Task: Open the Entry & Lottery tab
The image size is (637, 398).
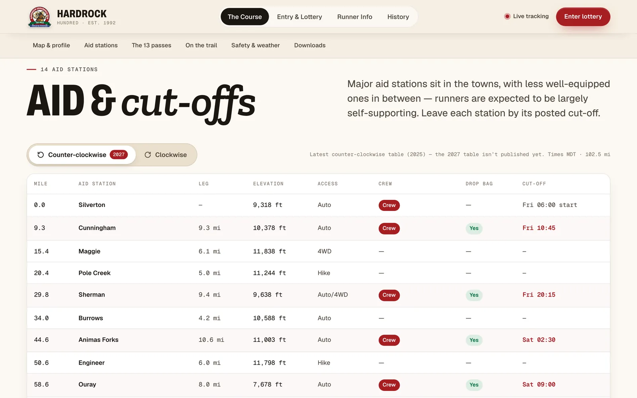Action: [299, 17]
